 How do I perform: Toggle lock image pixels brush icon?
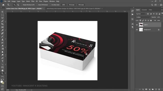(x=143, y=20)
